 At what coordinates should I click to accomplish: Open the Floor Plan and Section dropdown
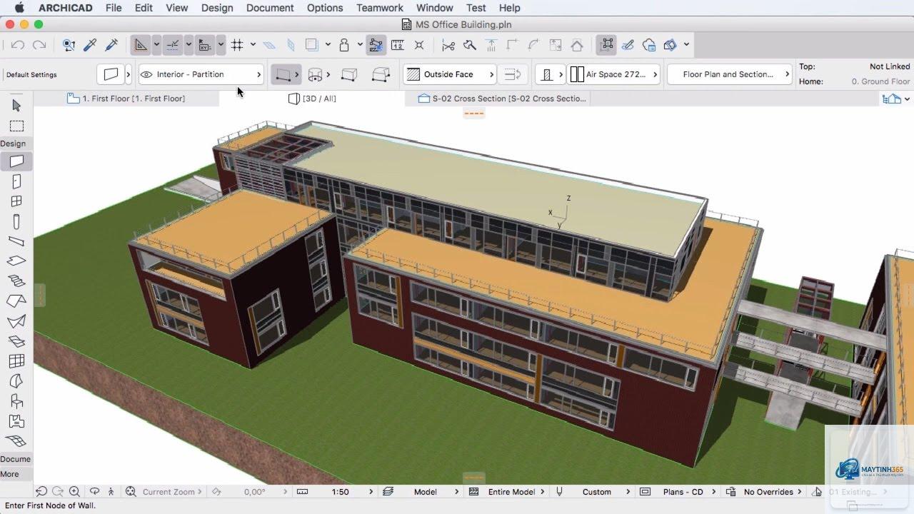tap(730, 74)
